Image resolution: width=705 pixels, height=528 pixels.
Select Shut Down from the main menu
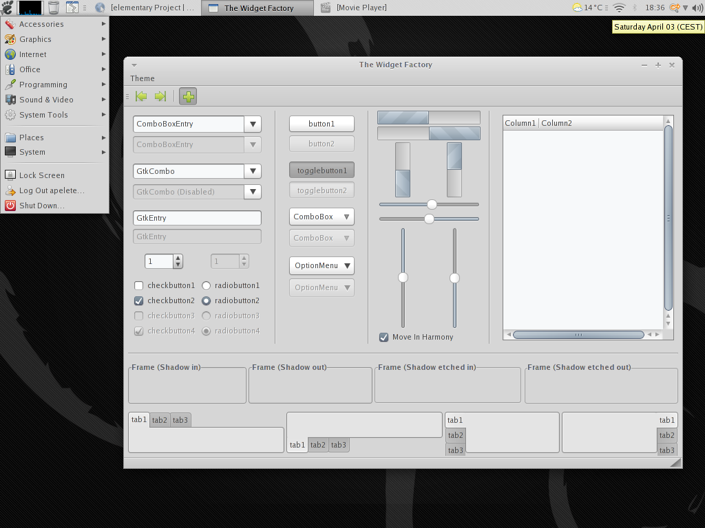(55, 206)
